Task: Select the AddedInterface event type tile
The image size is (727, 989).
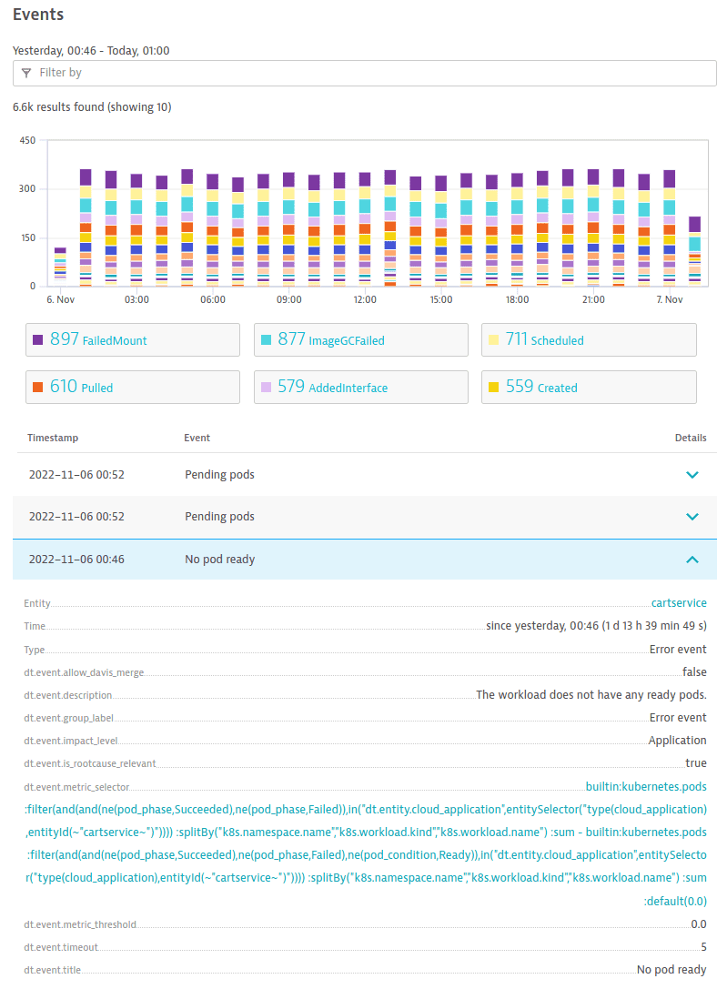Action: click(x=360, y=388)
